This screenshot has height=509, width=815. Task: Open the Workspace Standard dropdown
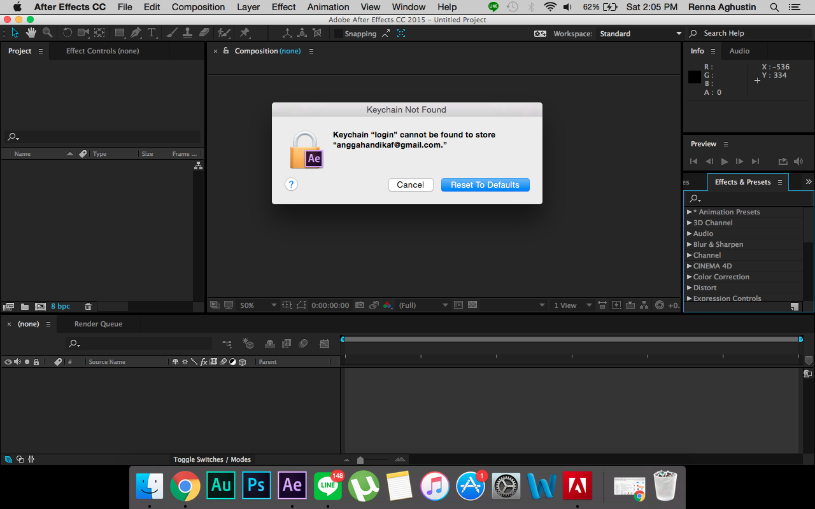point(640,34)
